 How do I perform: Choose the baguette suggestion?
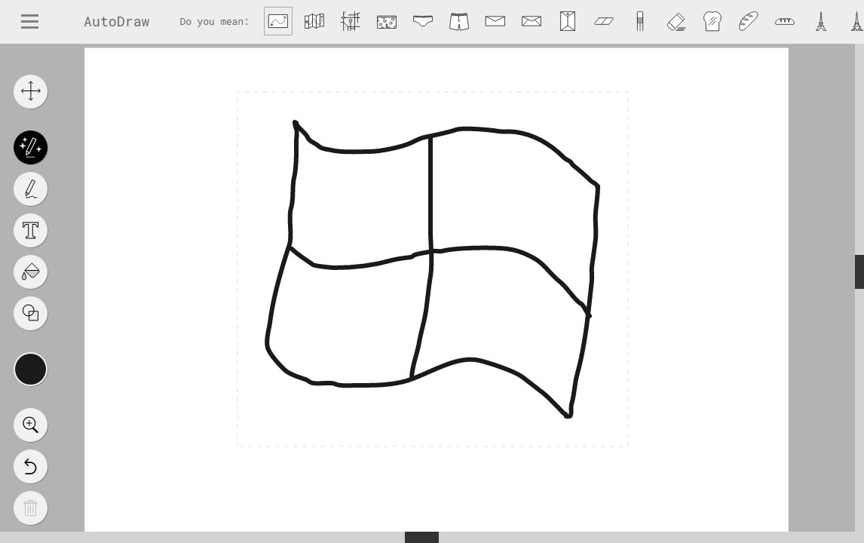tap(749, 22)
